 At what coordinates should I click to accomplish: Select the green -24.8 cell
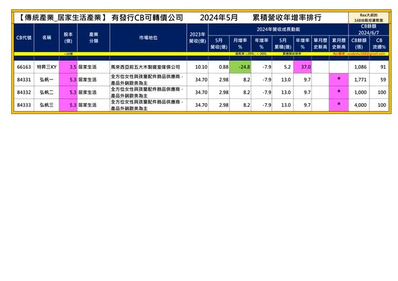point(240,67)
